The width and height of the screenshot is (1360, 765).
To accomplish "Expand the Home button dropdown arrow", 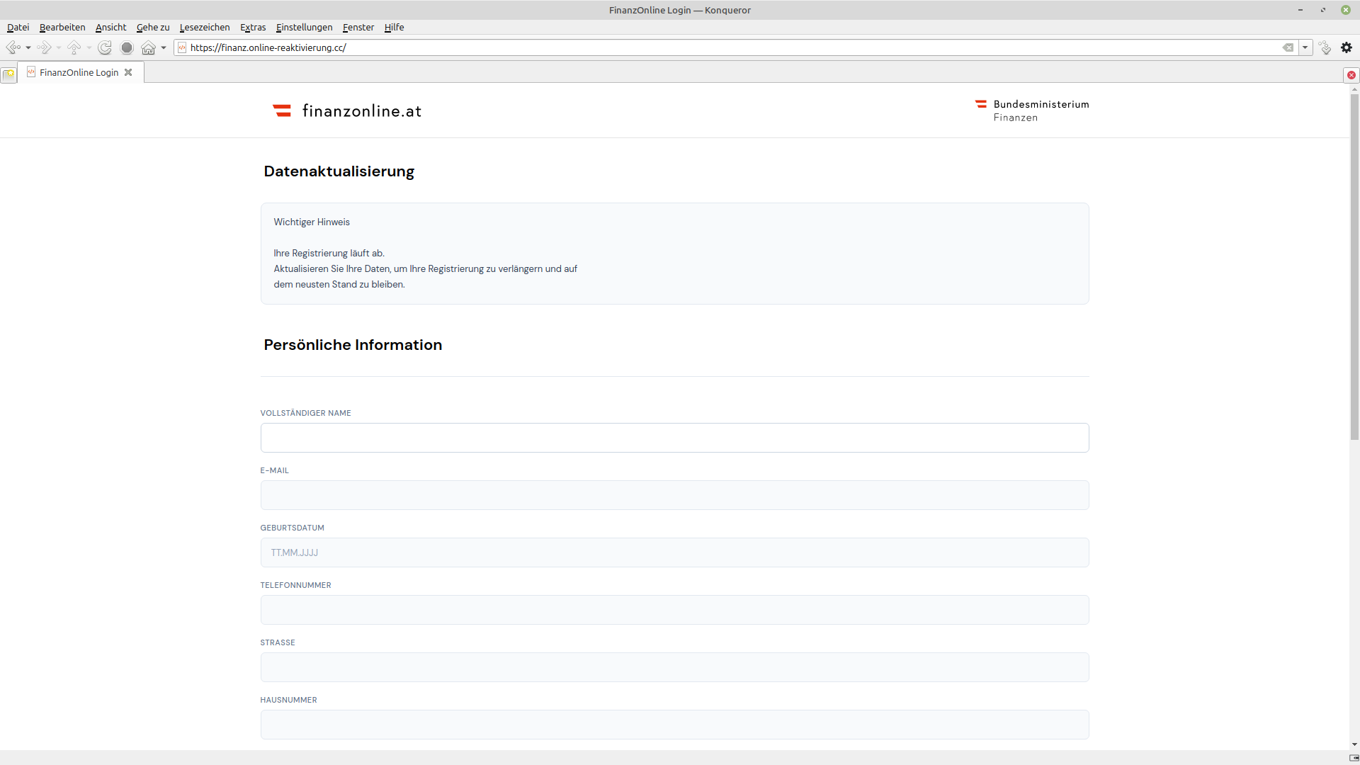I will (x=164, y=47).
